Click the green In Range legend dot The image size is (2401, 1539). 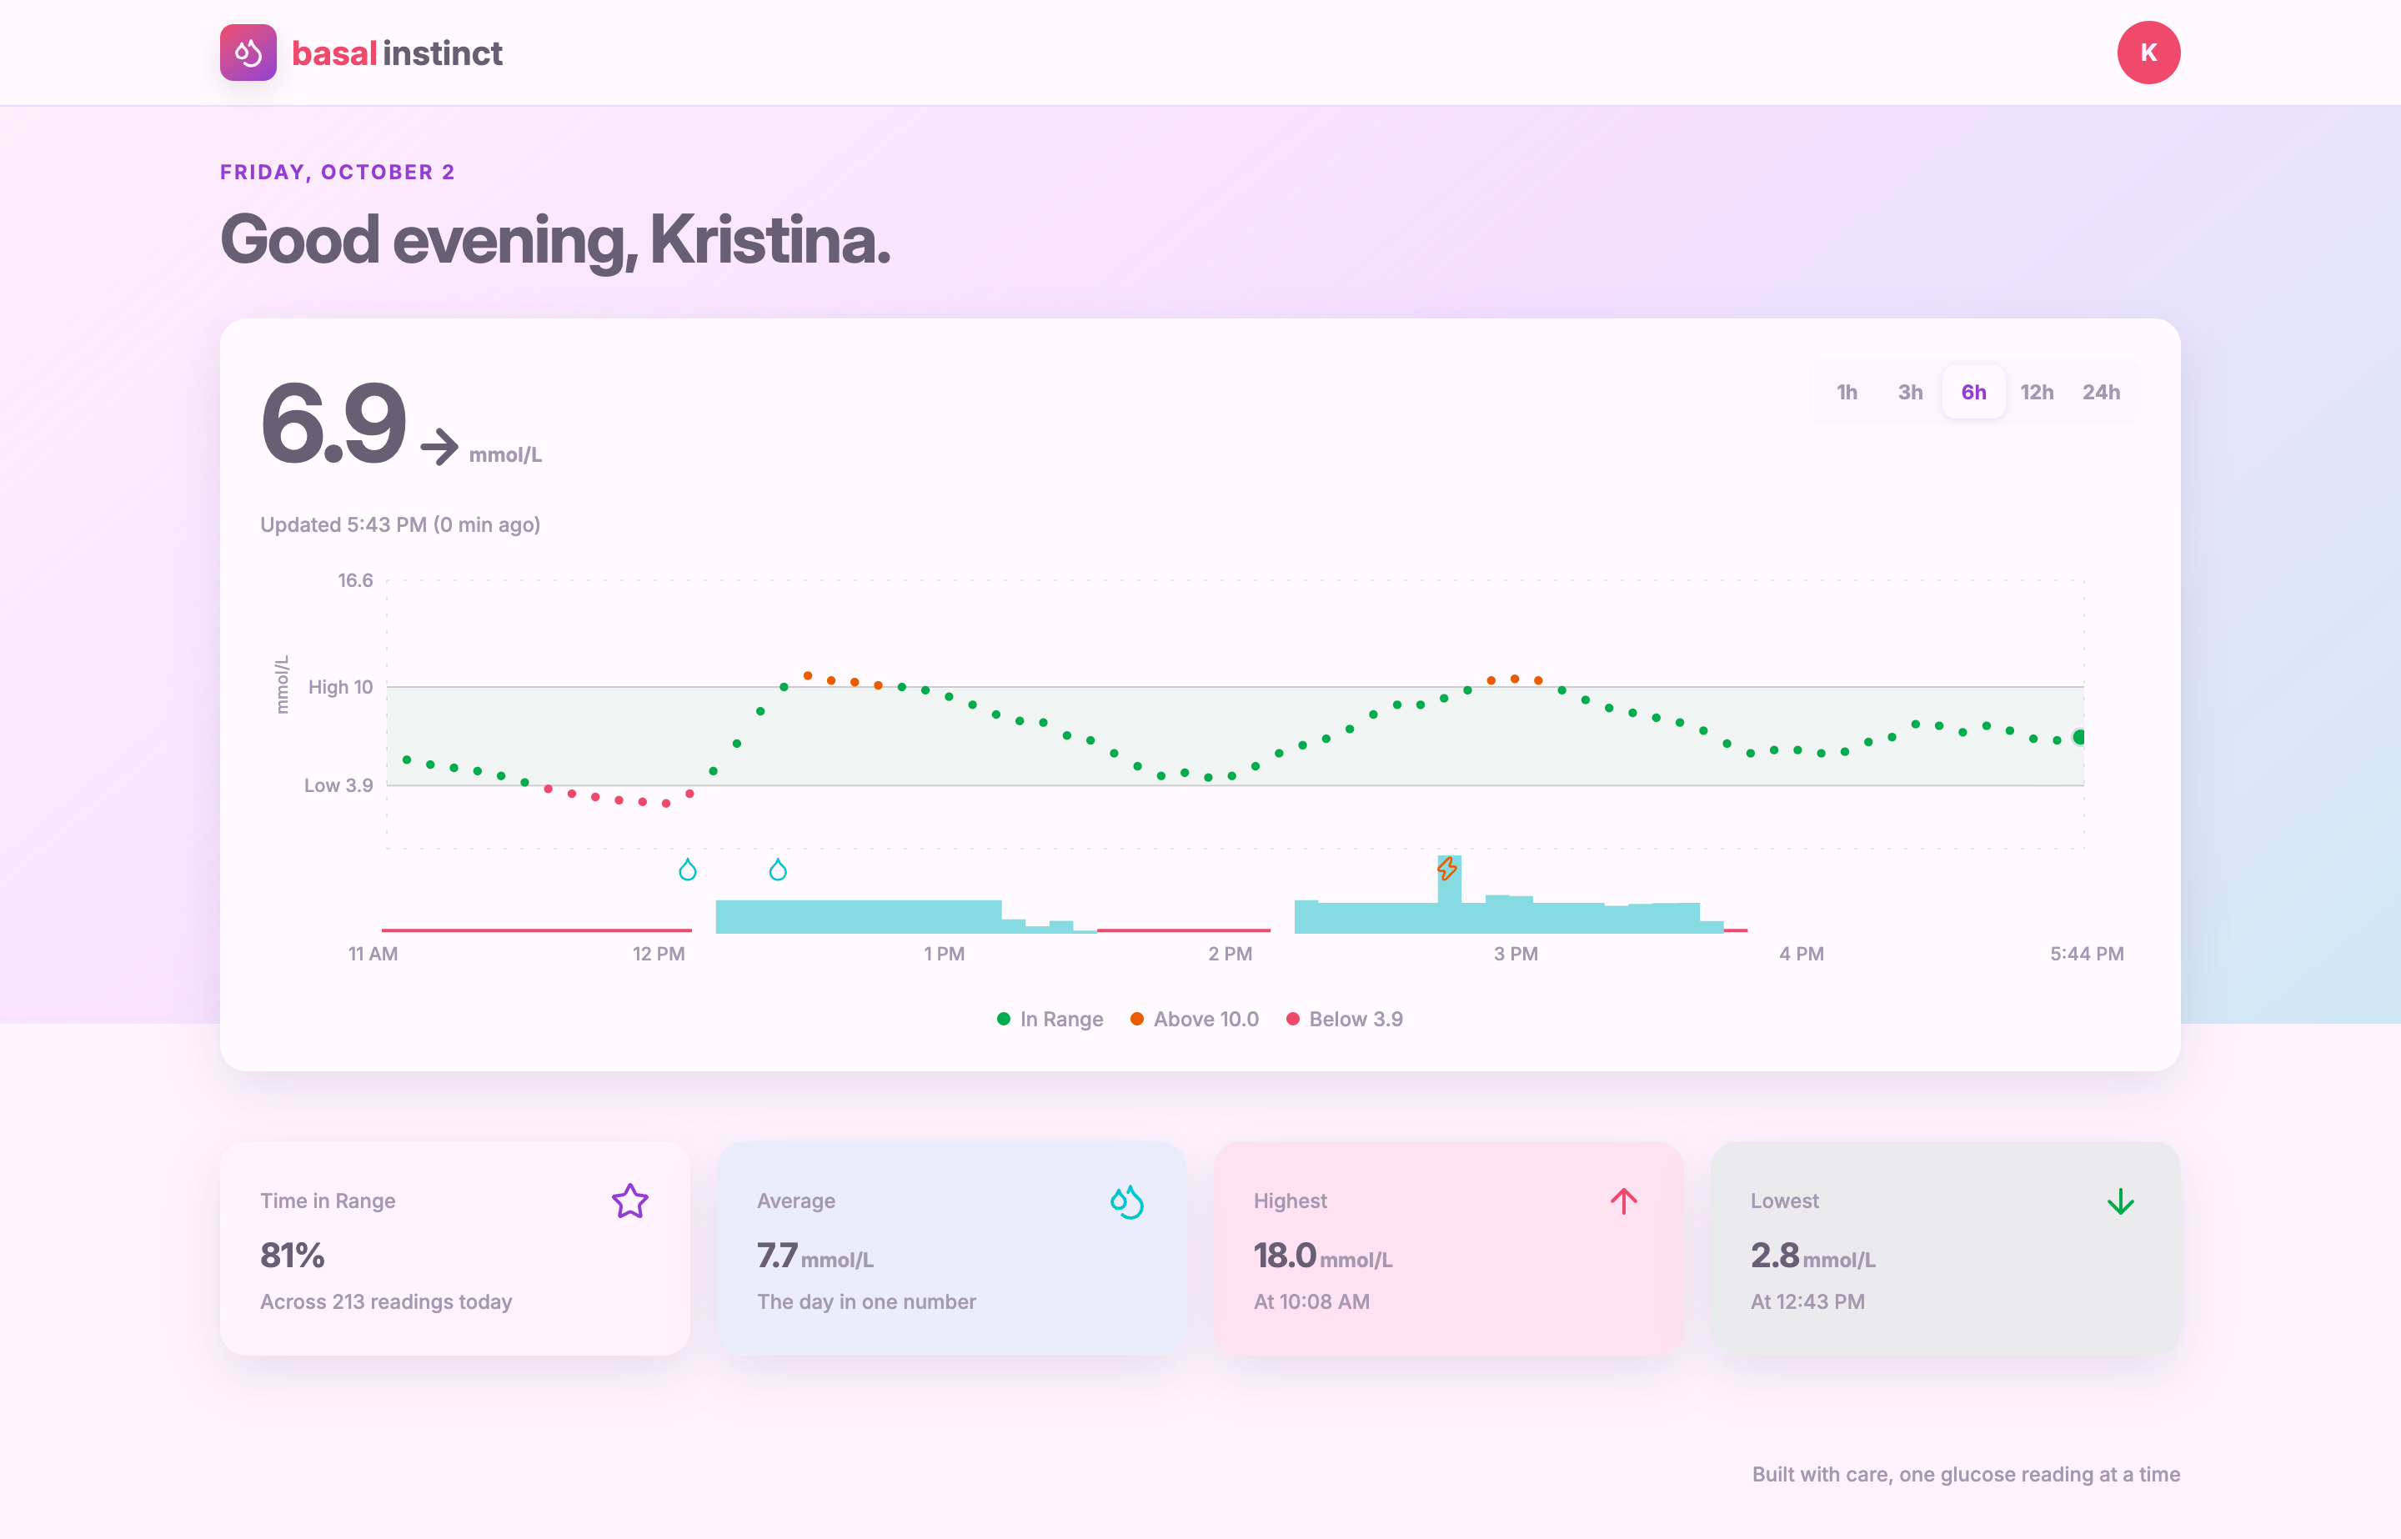(x=1003, y=1018)
